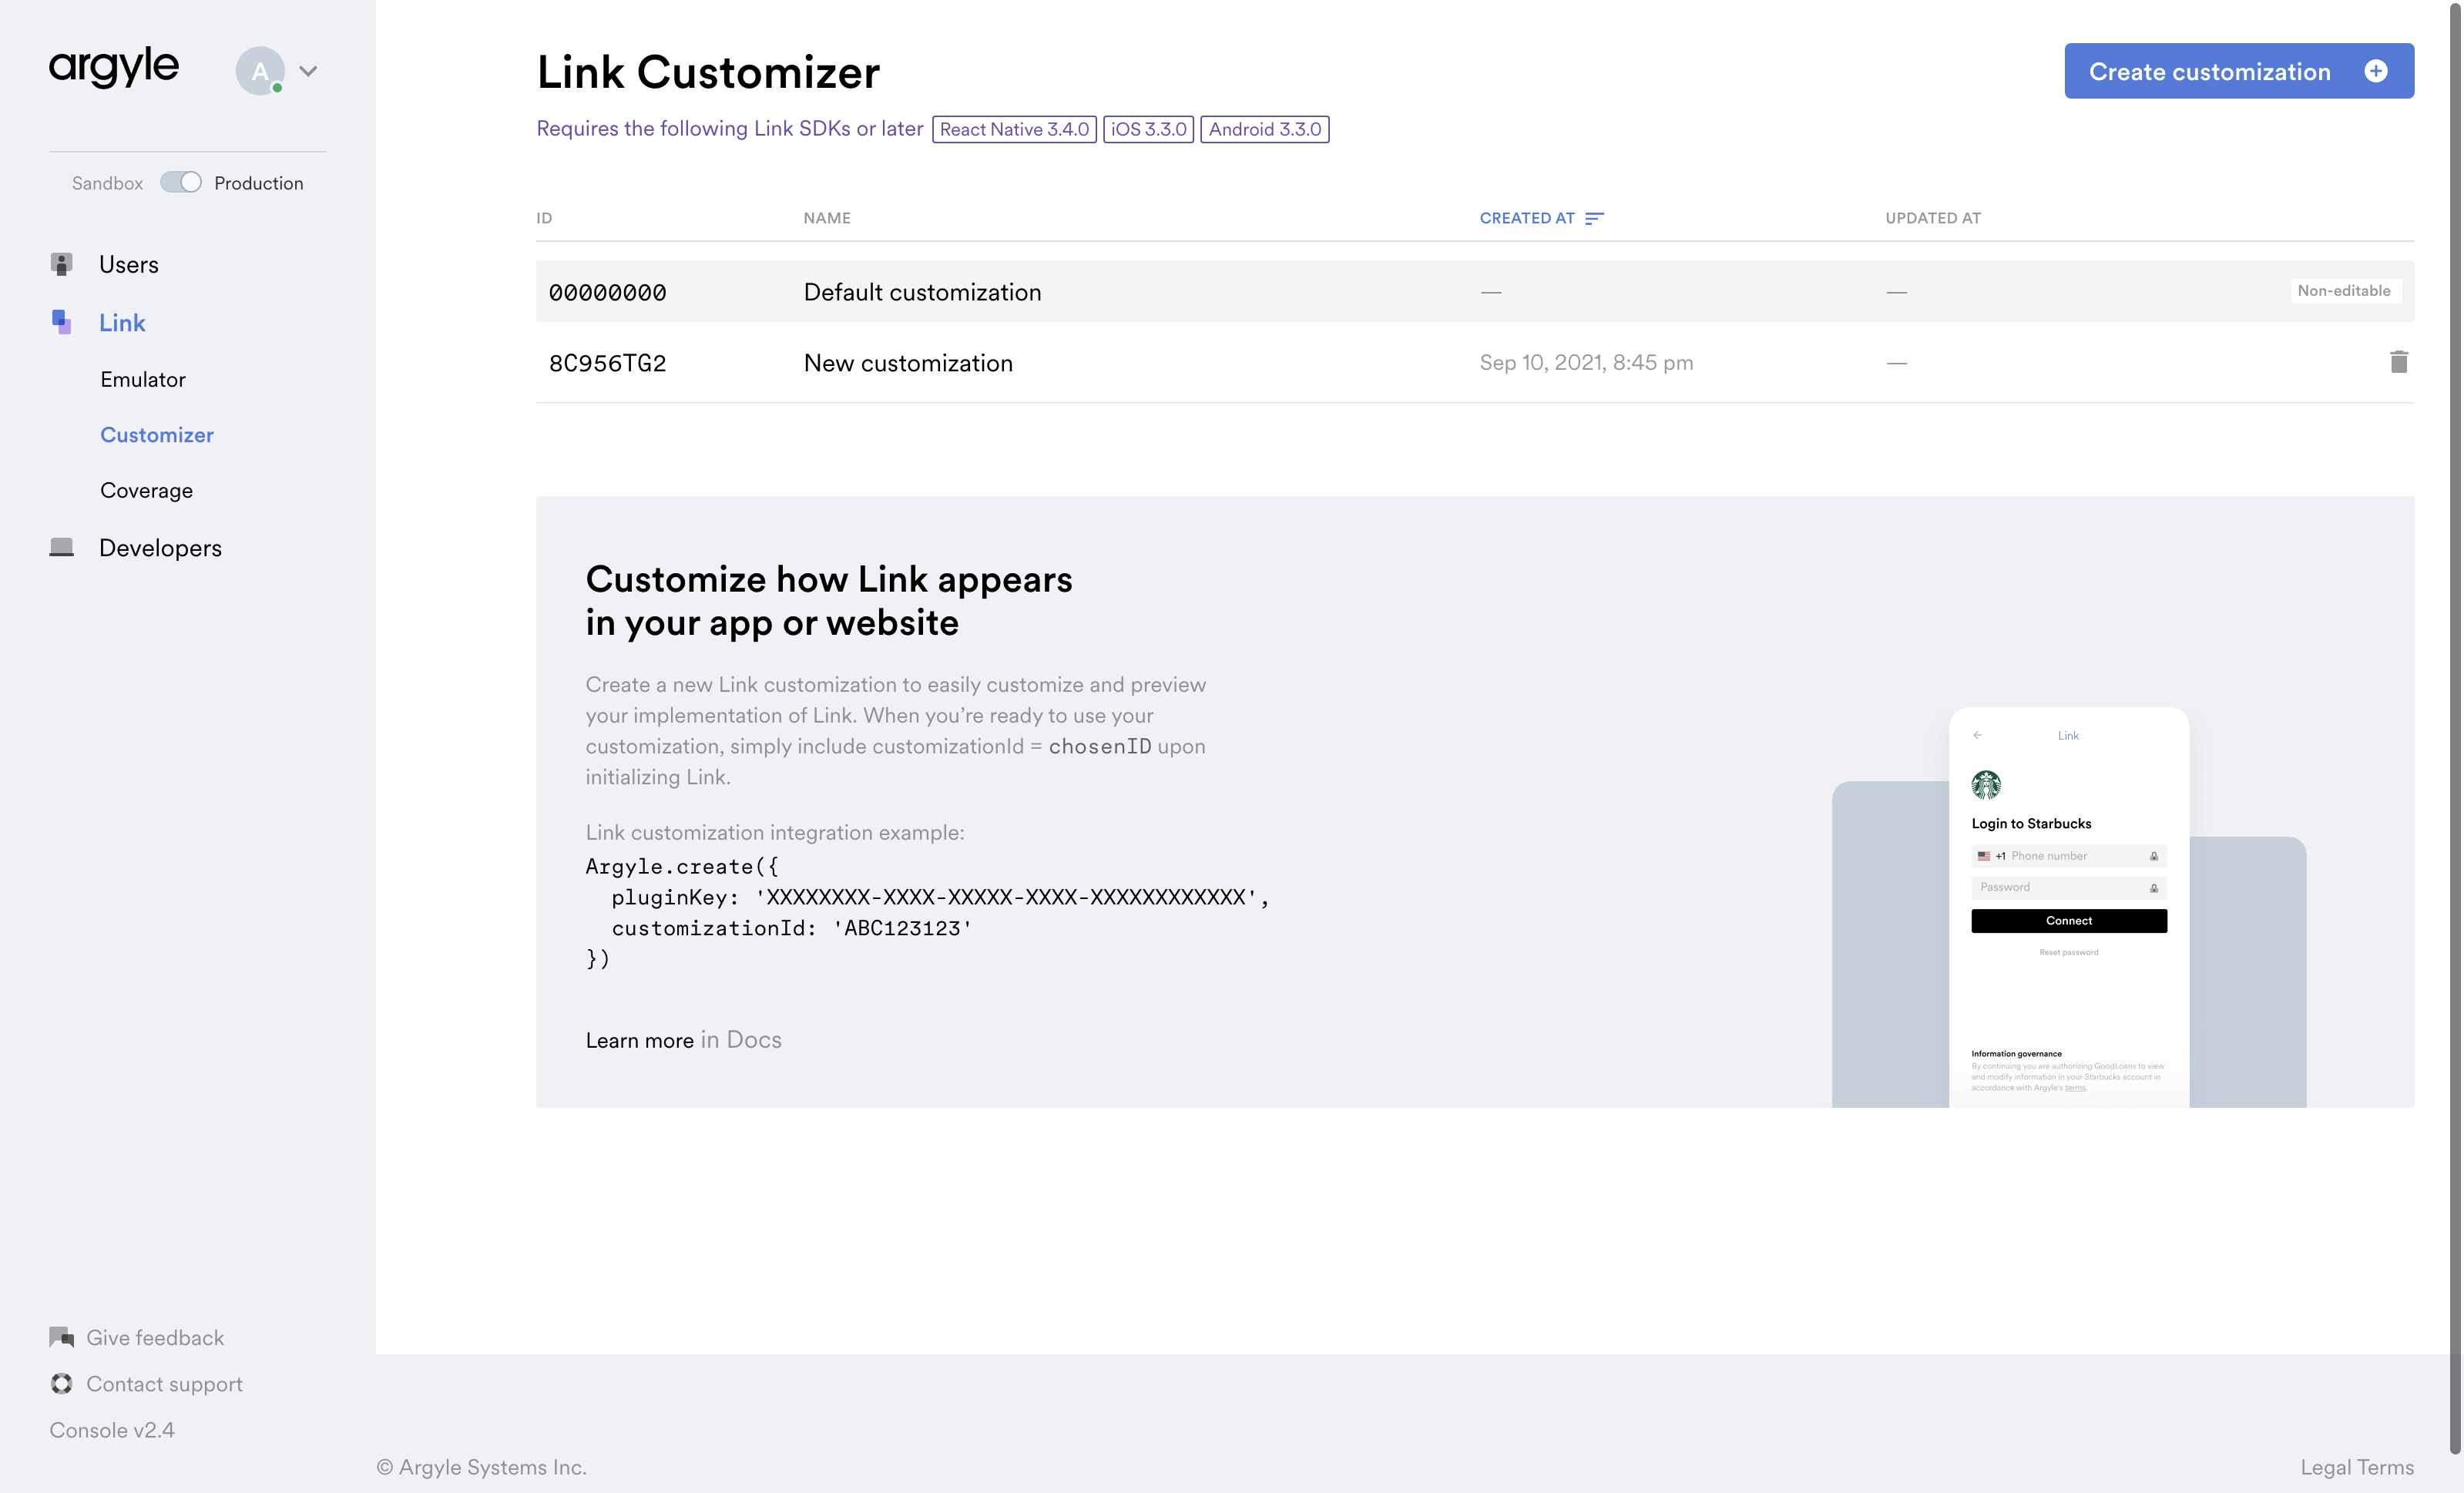Click the plus icon in Create customization
This screenshot has width=2464, height=1493.
(x=2376, y=71)
